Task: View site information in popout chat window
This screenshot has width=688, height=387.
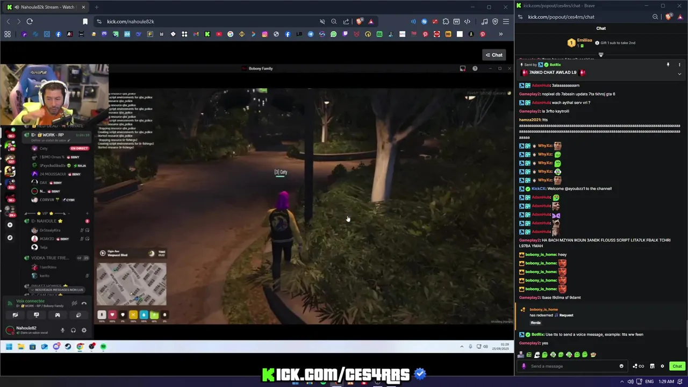Action: (x=520, y=17)
